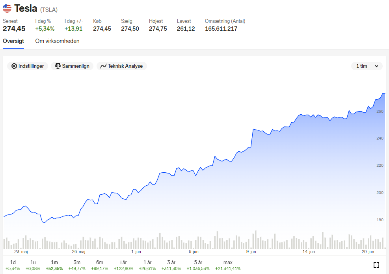Click the 20. jun date label
389x274 pixels.
click(x=368, y=252)
